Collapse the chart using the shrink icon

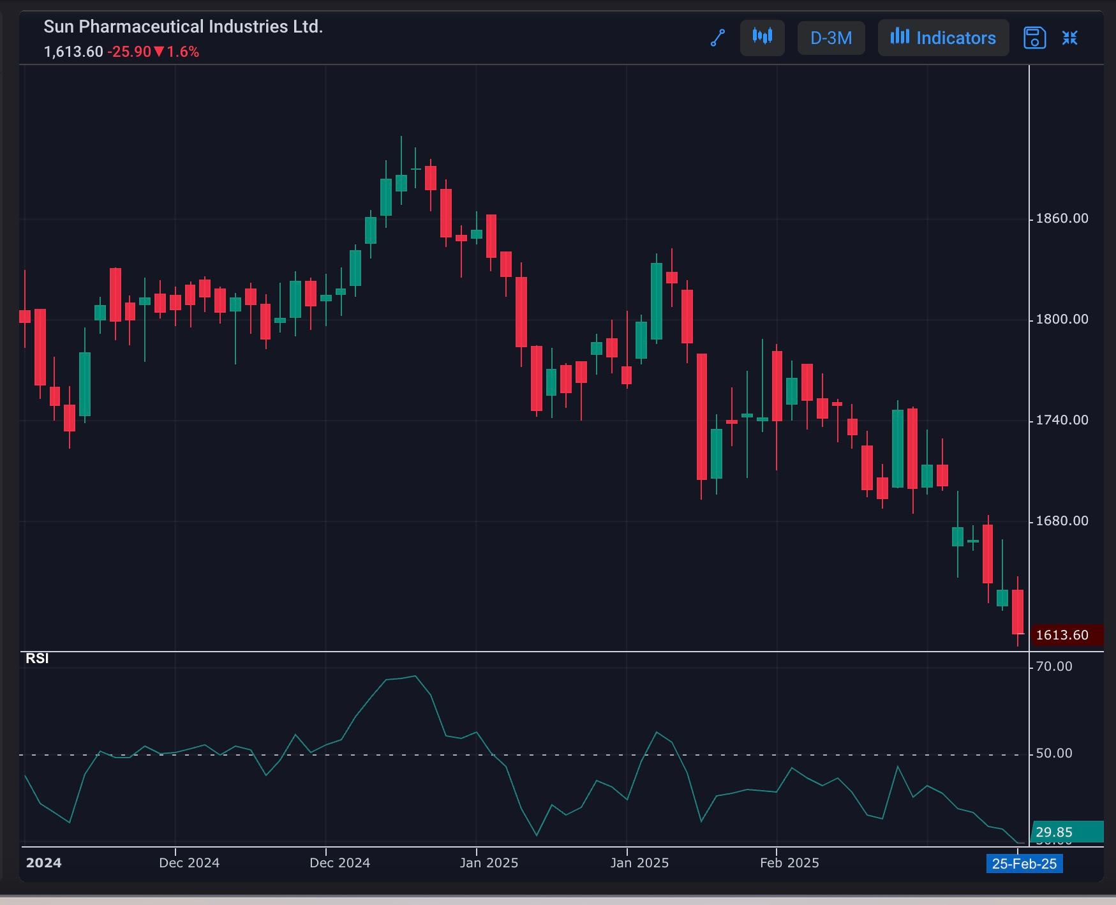[x=1069, y=38]
